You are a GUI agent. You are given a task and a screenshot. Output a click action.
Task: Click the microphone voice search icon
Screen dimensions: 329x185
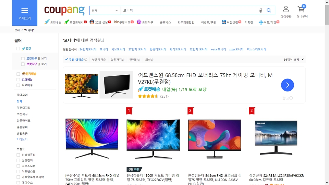tap(260, 11)
